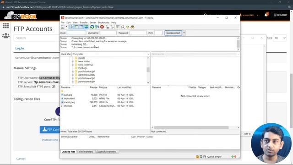Expand the portfolioreactjs1 tree node
Image resolution: width=293 pixels, height=165 pixels.
(x=73, y=71)
